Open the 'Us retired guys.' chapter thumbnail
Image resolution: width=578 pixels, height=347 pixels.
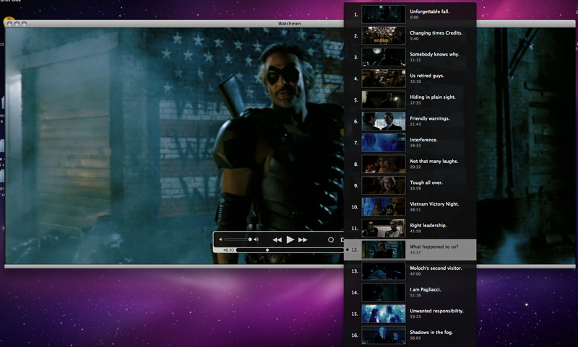[384, 79]
